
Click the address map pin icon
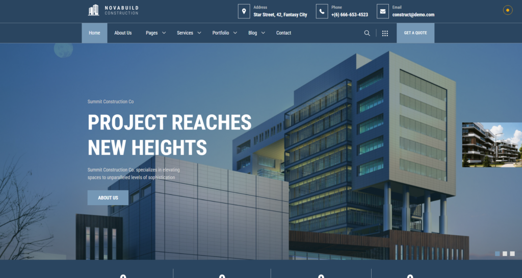pos(244,11)
